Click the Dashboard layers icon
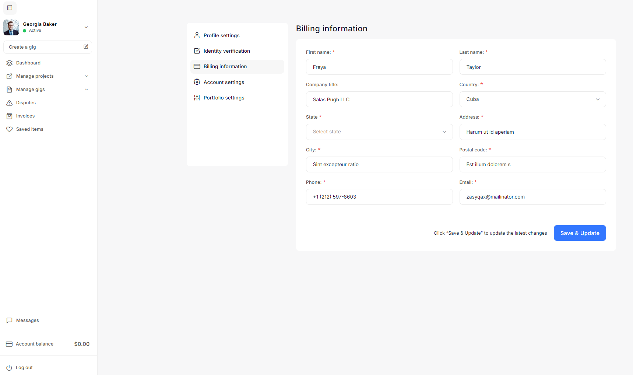Screen dimensions: 633x375 click(10, 63)
